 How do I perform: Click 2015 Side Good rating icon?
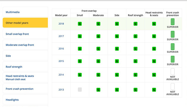117,61
